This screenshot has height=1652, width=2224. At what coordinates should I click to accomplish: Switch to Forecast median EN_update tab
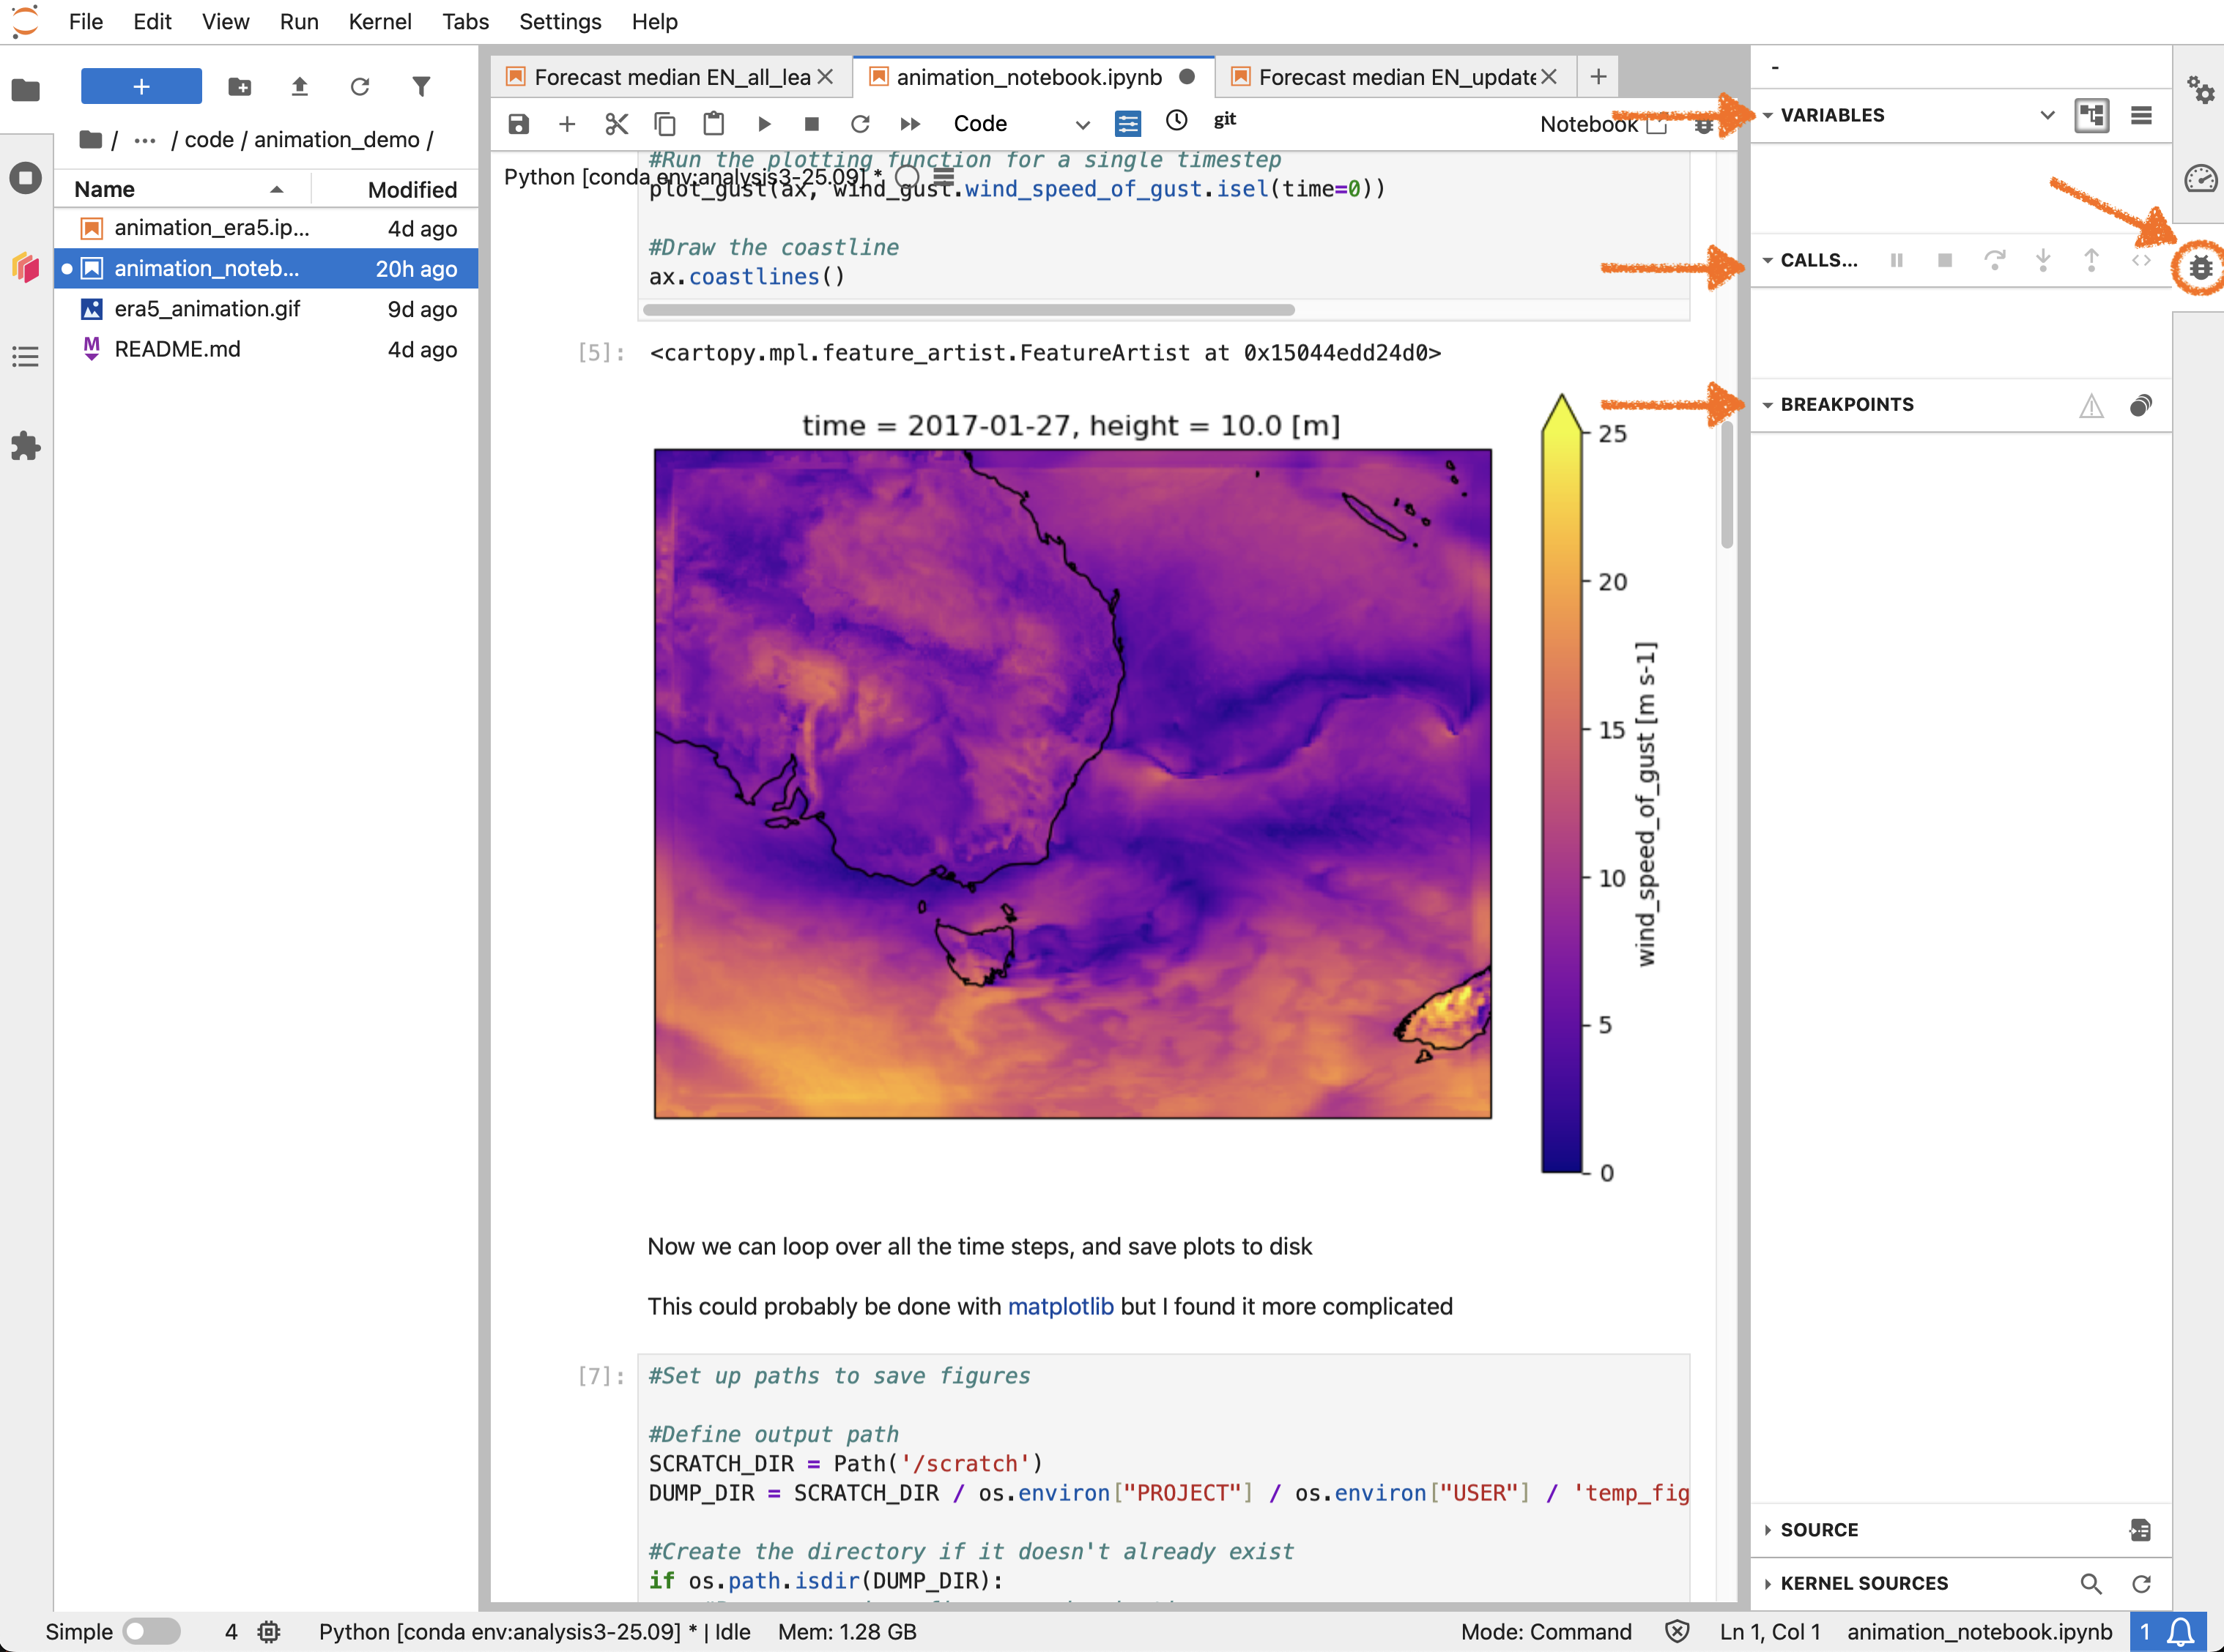[x=1395, y=77]
